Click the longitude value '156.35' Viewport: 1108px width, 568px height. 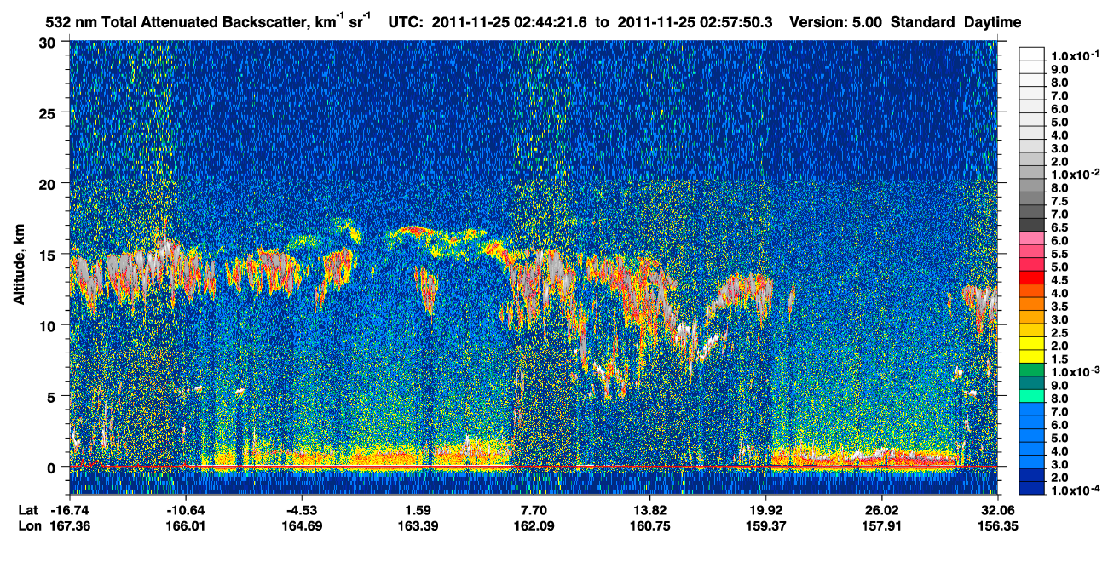[997, 525]
